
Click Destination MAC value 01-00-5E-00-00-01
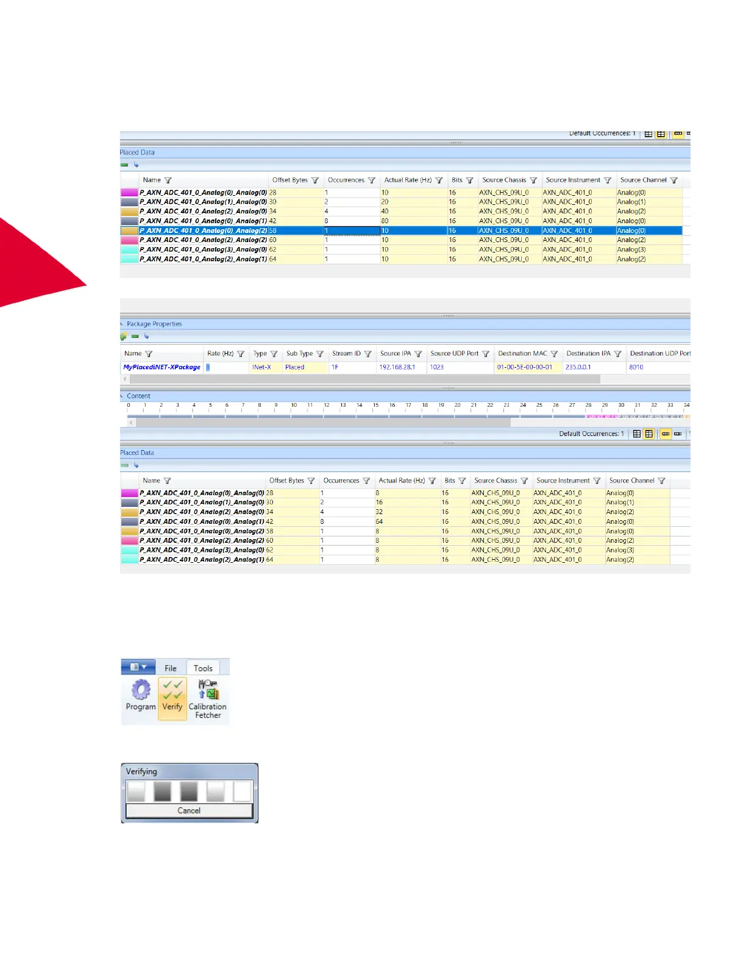pyautogui.click(x=525, y=367)
